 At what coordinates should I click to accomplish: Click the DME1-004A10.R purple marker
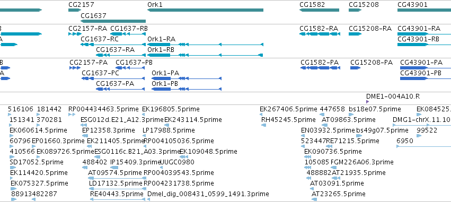pos(367,102)
